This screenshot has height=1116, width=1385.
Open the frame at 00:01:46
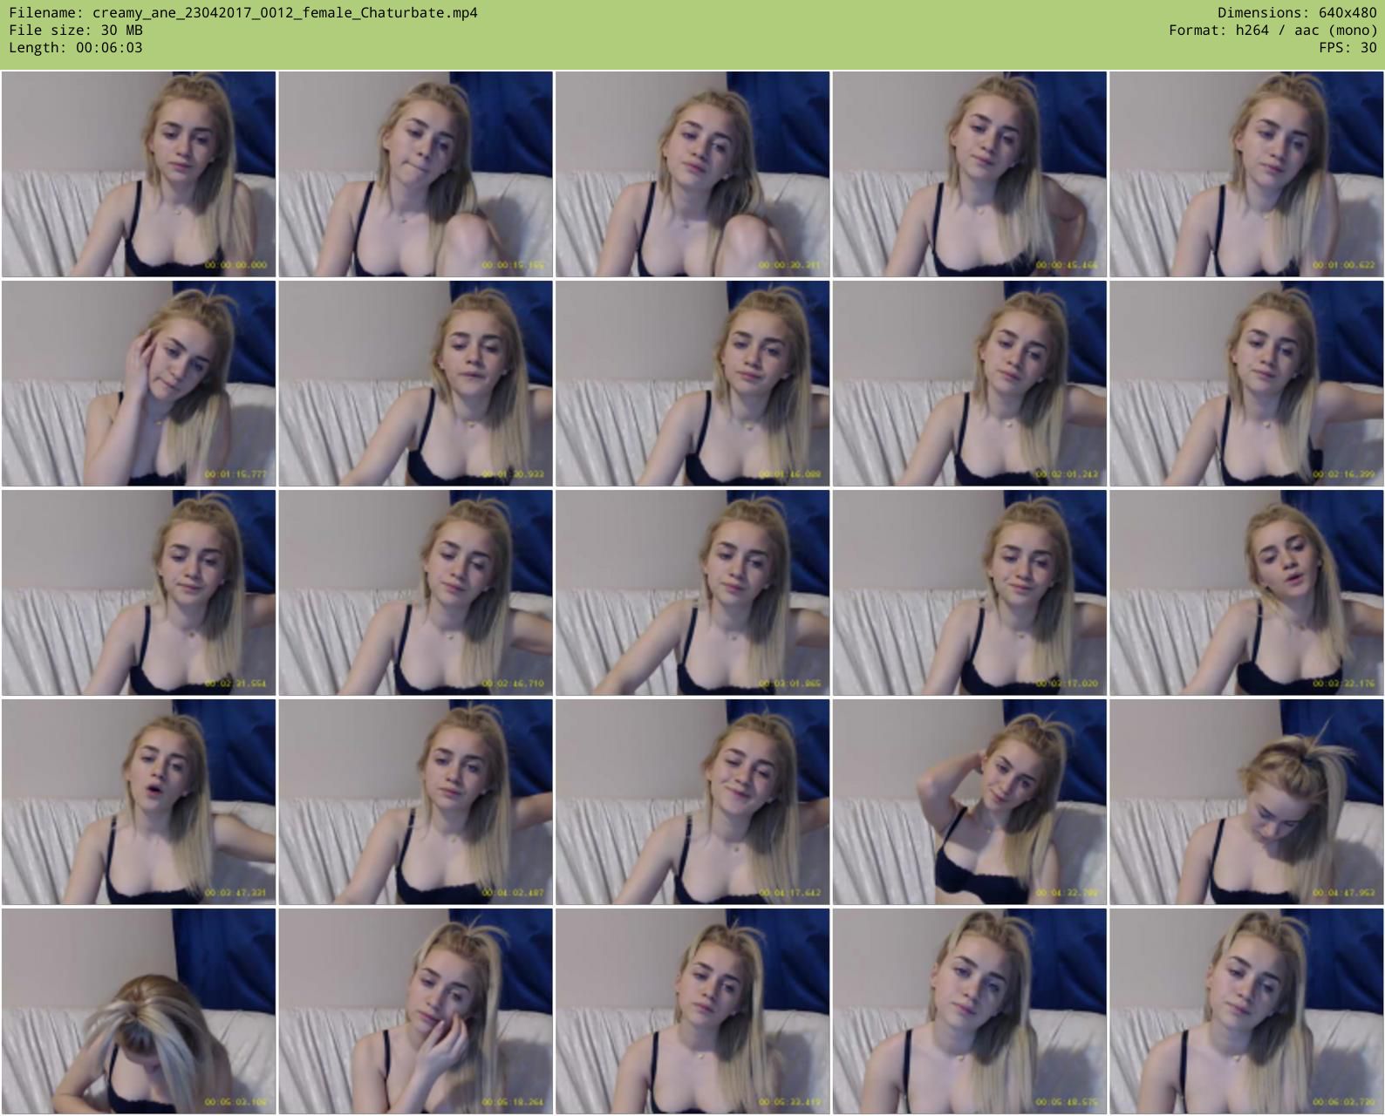coord(692,384)
